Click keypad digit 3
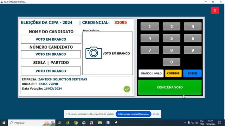The height and width of the screenshot is (126, 225). click(193, 27)
